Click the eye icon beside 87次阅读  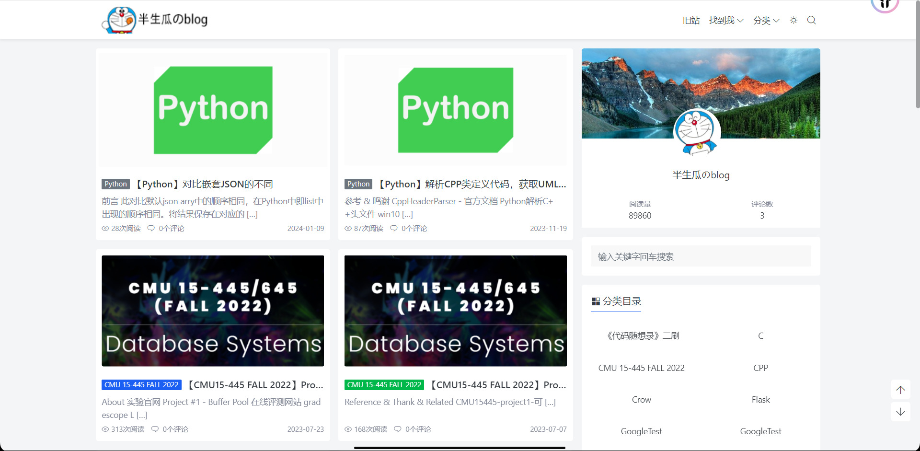348,229
